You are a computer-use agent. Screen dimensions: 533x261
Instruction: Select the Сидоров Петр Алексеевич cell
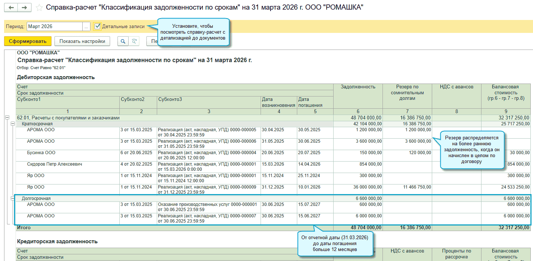click(x=54, y=164)
